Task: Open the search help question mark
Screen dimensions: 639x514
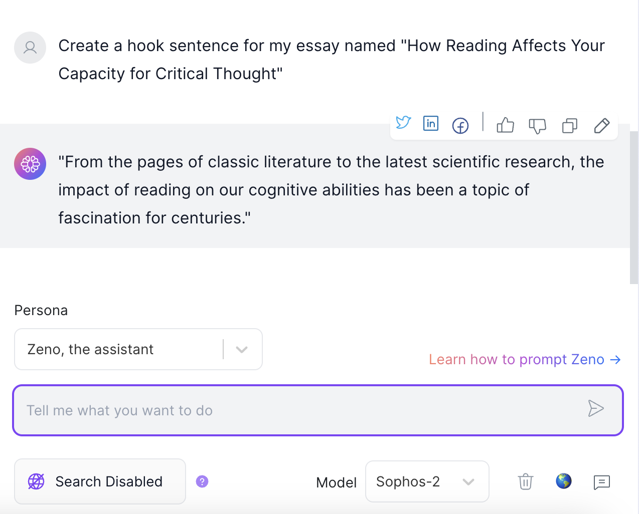Action: coord(202,481)
